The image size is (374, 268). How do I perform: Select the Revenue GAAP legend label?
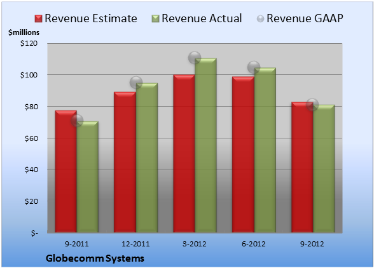pyautogui.click(x=305, y=18)
